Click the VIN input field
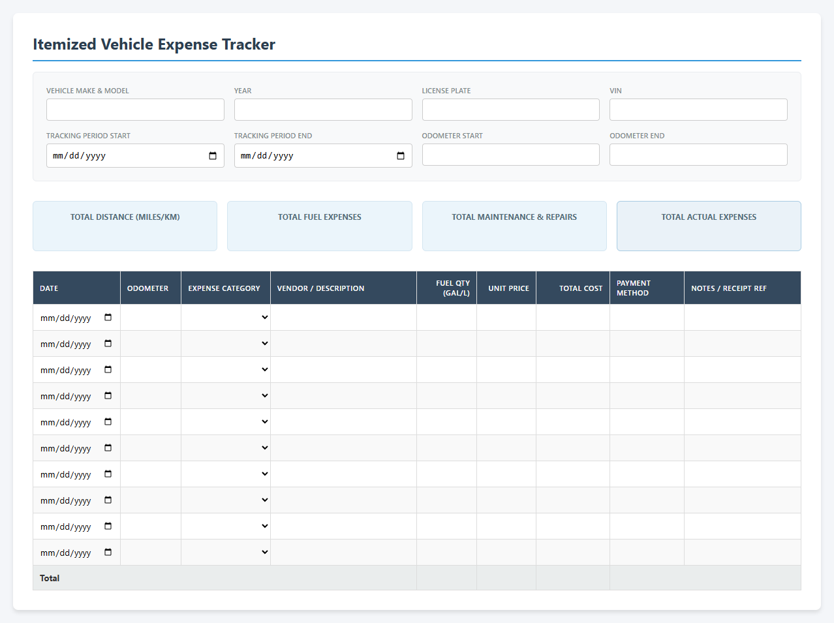The height and width of the screenshot is (623, 834). coord(698,110)
